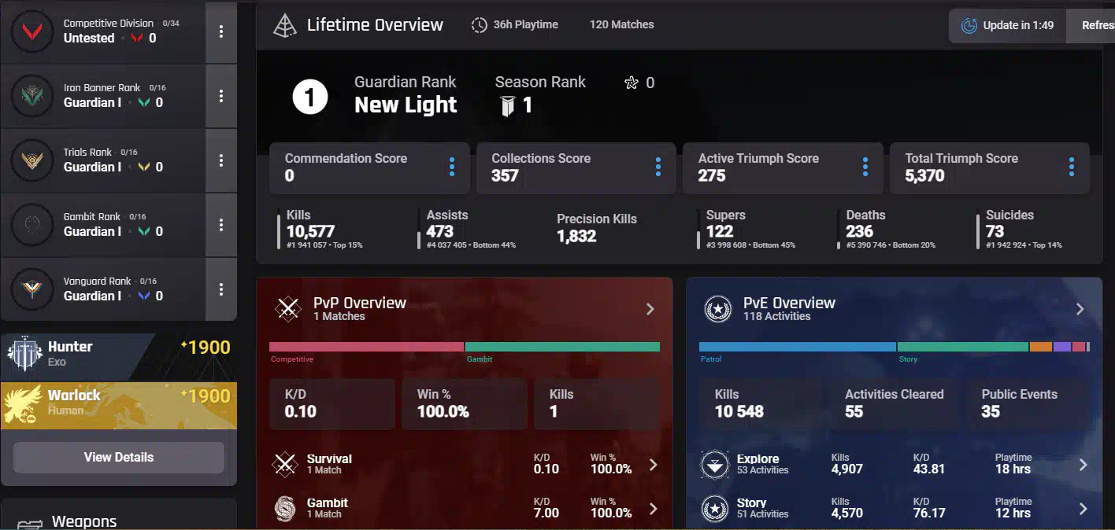1115x530 pixels.
Task: Select the Warlock Human character card
Action: tap(119, 406)
